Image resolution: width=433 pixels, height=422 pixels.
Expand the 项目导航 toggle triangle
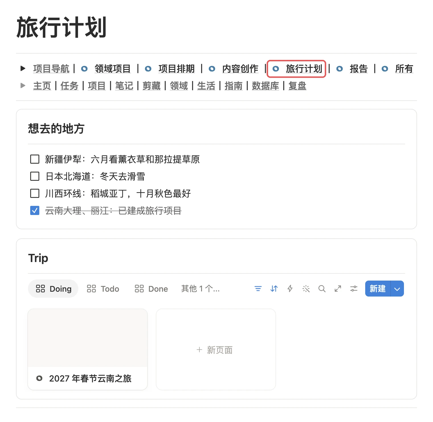(x=23, y=68)
